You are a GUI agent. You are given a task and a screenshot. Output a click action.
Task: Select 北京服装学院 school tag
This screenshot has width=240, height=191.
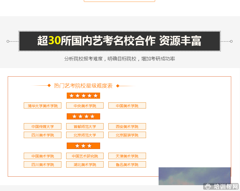[127, 135]
